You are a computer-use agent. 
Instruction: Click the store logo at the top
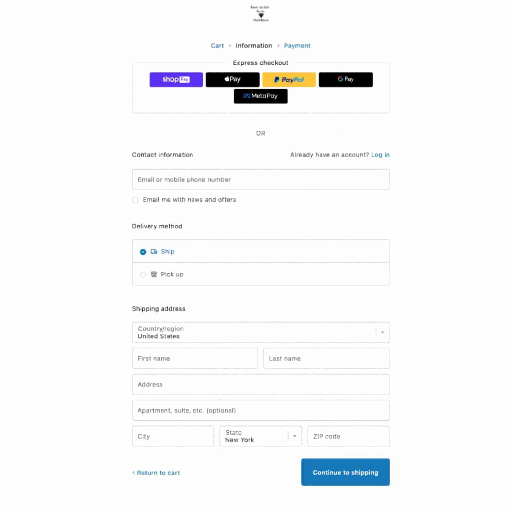click(x=260, y=14)
